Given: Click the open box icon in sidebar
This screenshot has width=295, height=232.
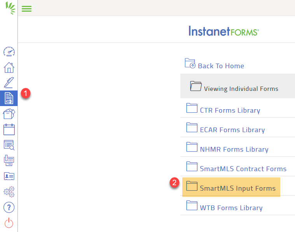Looking at the screenshot, I should [9, 114].
